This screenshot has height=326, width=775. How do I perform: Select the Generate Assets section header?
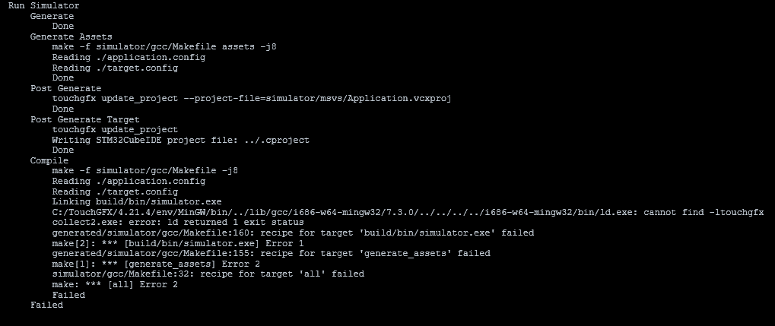point(71,36)
